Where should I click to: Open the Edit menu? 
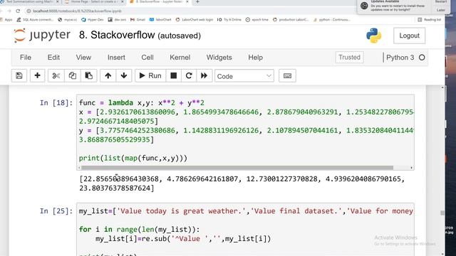[x=53, y=58]
